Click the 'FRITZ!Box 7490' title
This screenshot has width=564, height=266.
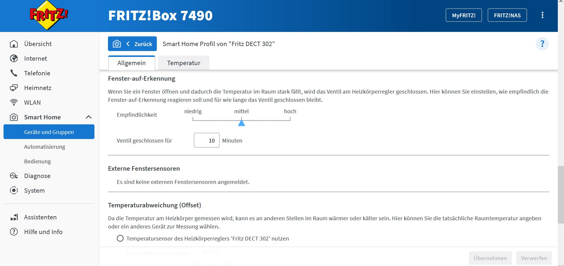[160, 16]
